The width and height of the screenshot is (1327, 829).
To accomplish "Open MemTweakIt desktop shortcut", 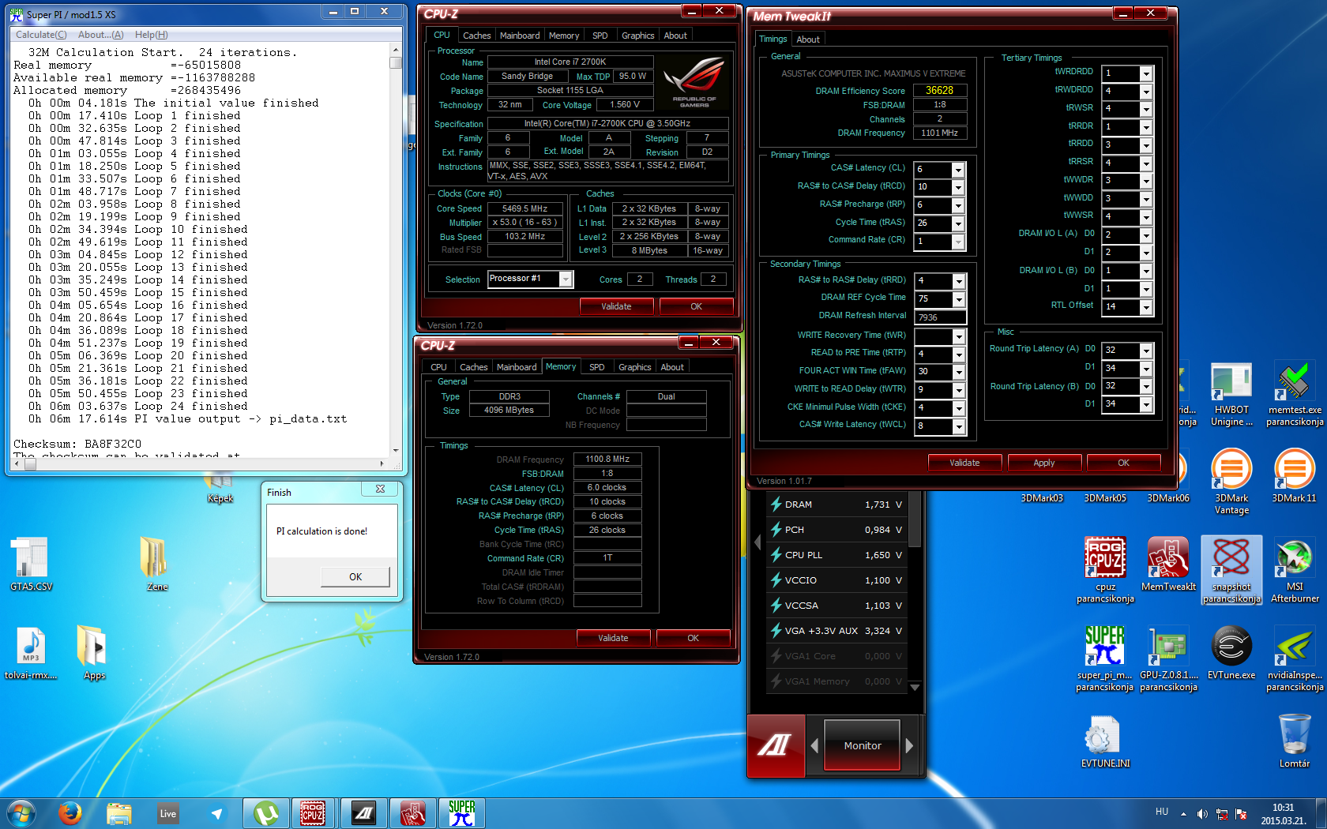I will tap(1168, 565).
